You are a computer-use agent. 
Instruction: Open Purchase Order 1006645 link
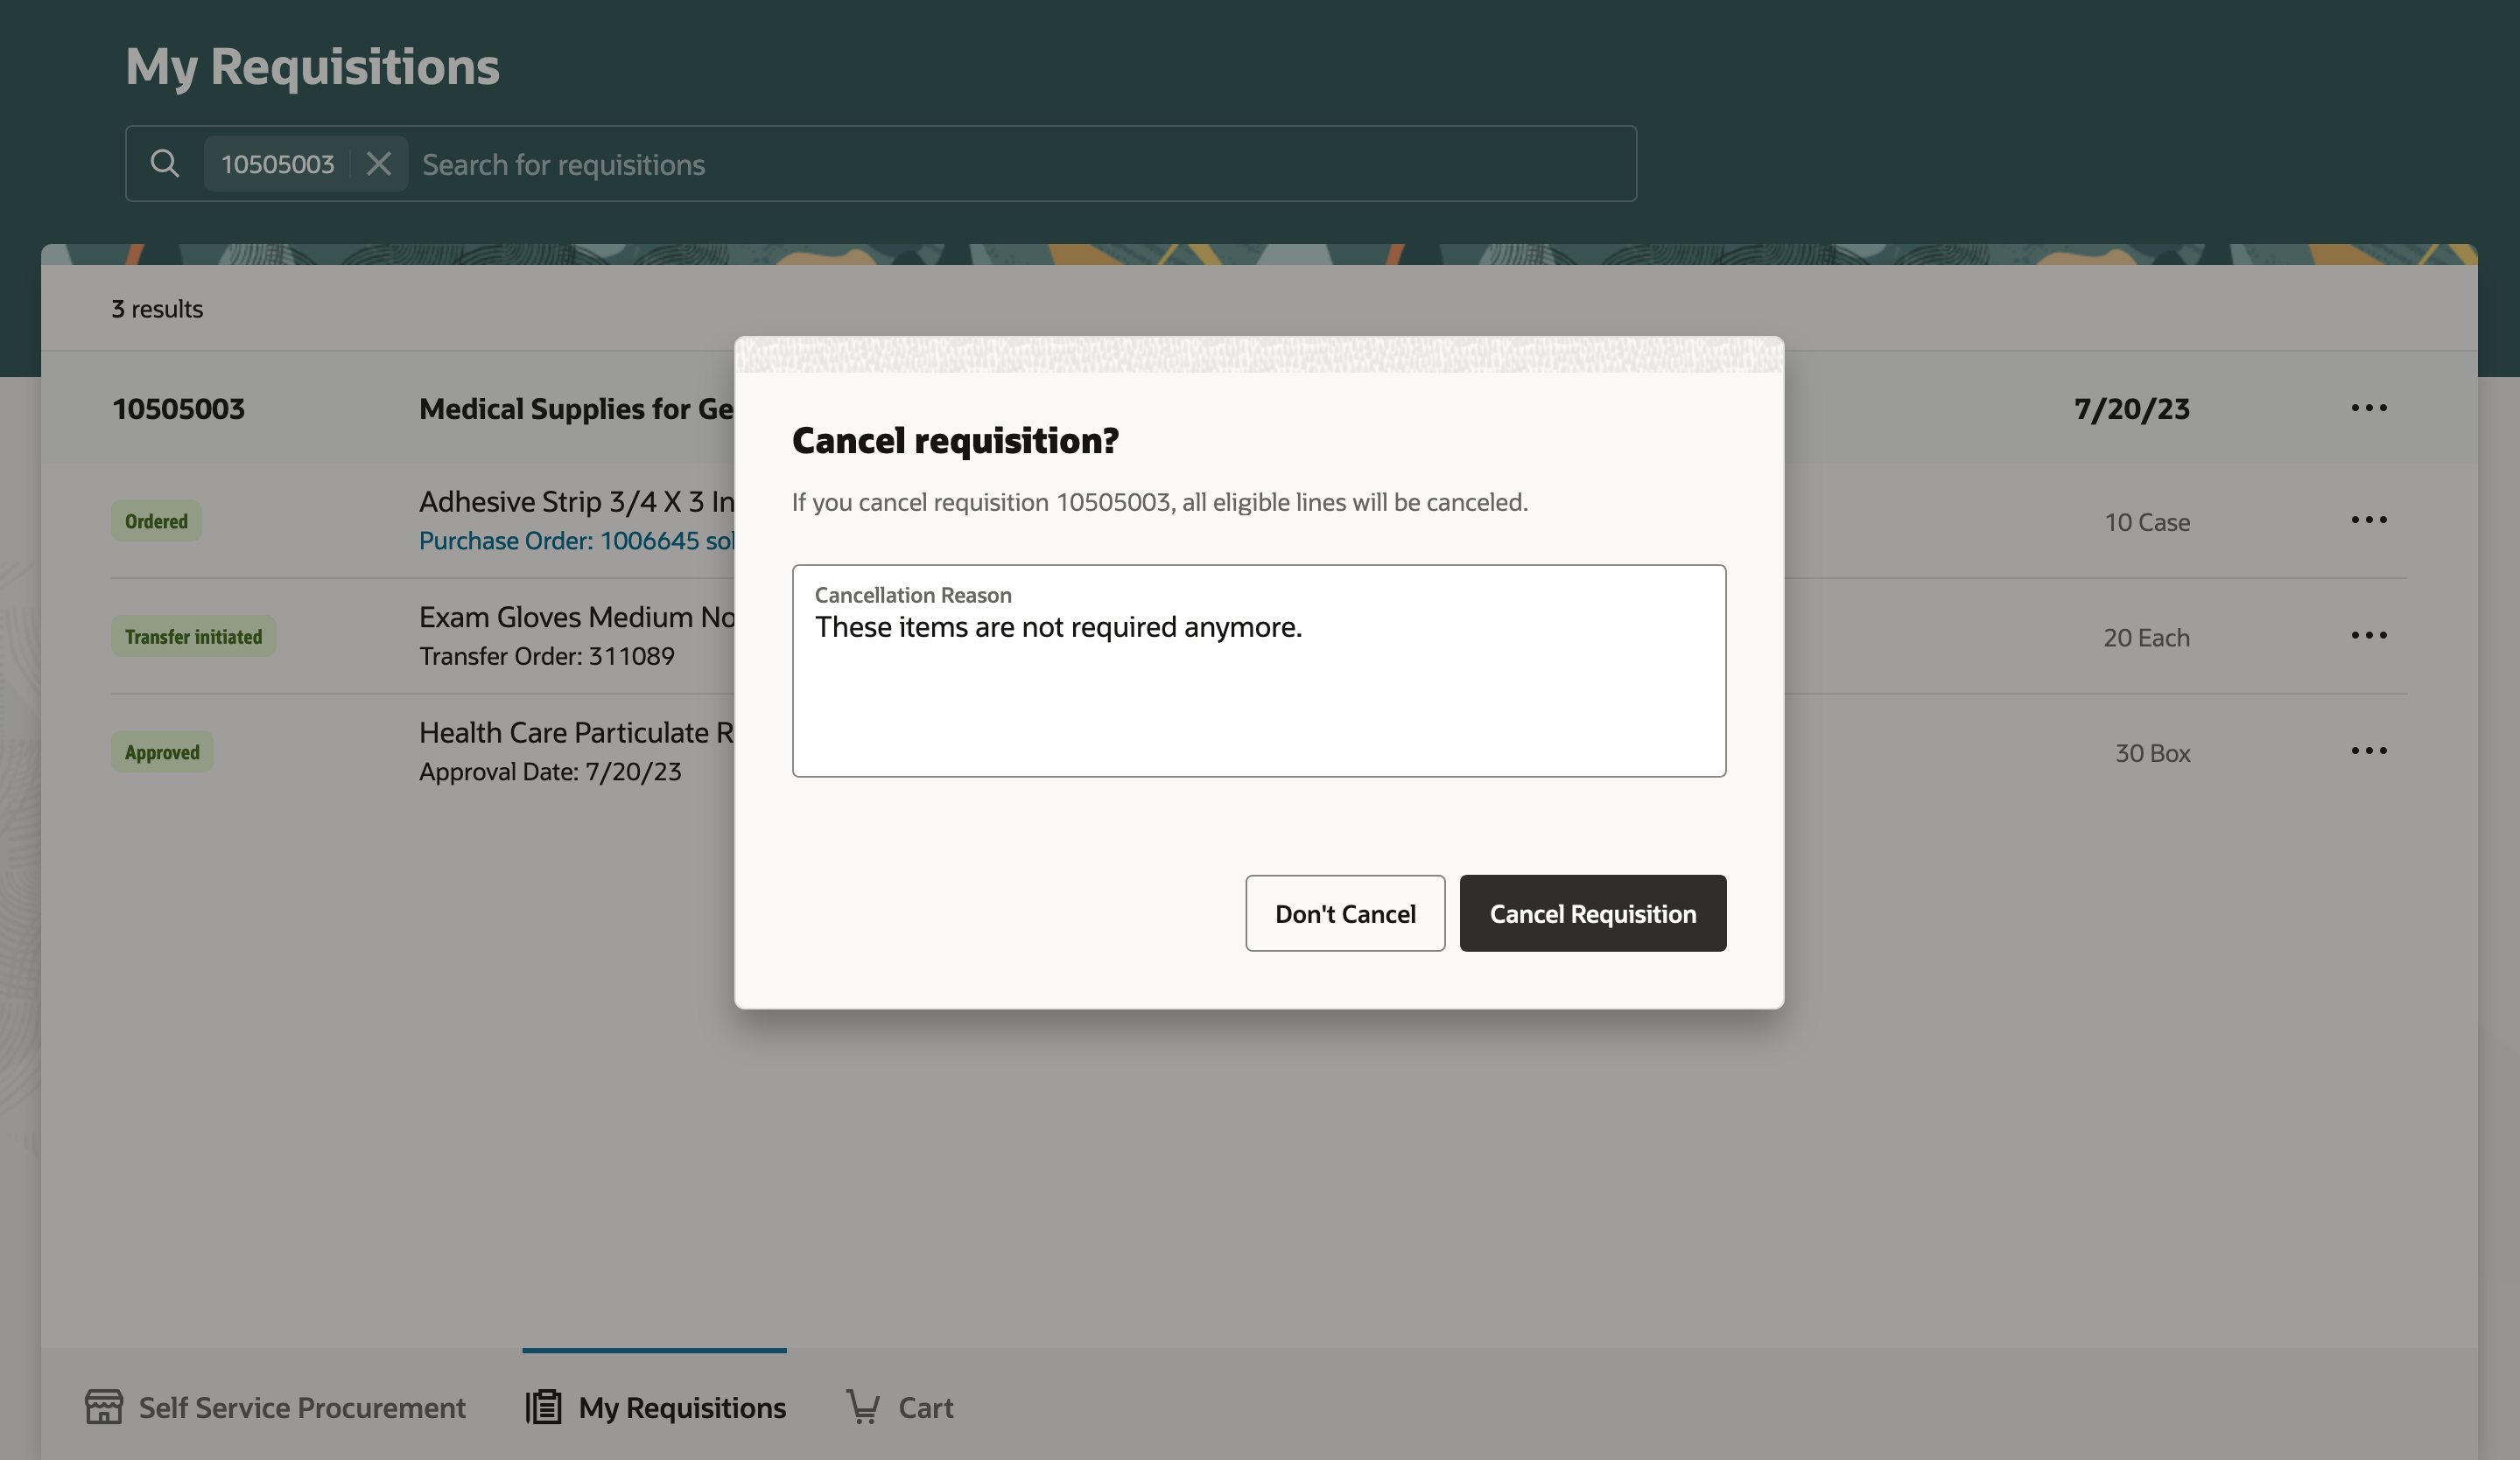pyautogui.click(x=576, y=541)
